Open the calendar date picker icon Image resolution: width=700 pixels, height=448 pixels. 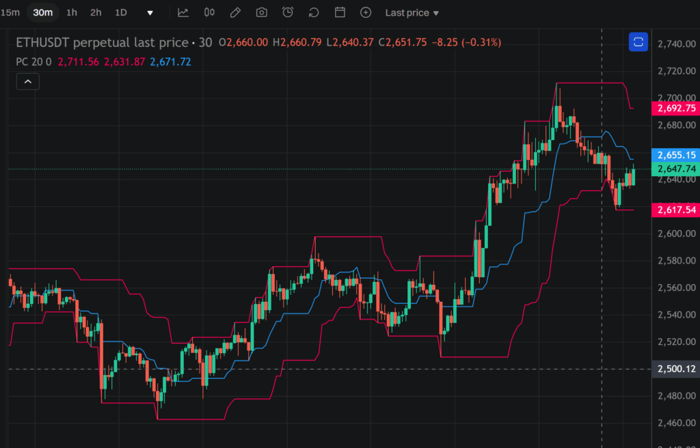[x=340, y=12]
